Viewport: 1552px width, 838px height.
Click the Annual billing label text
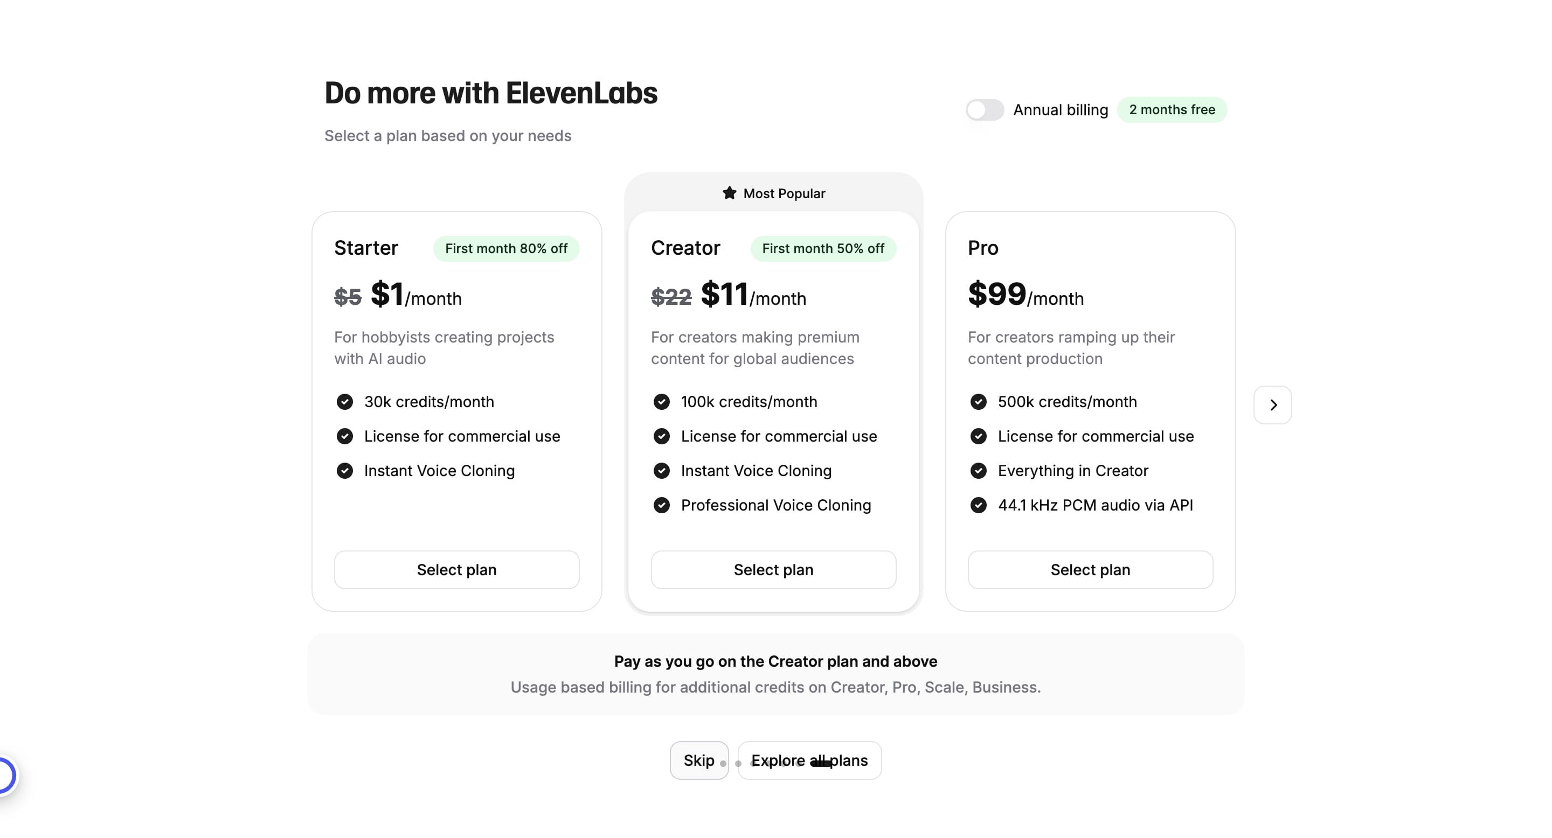[1061, 110]
